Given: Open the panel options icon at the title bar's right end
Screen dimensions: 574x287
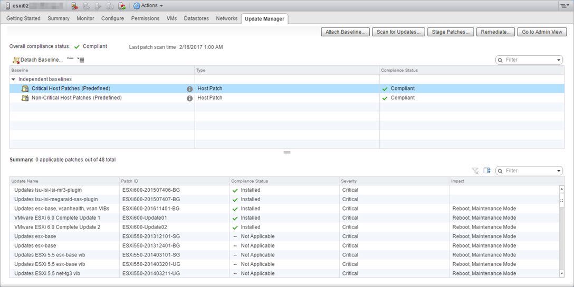Looking at the screenshot, I should pos(564,6).
